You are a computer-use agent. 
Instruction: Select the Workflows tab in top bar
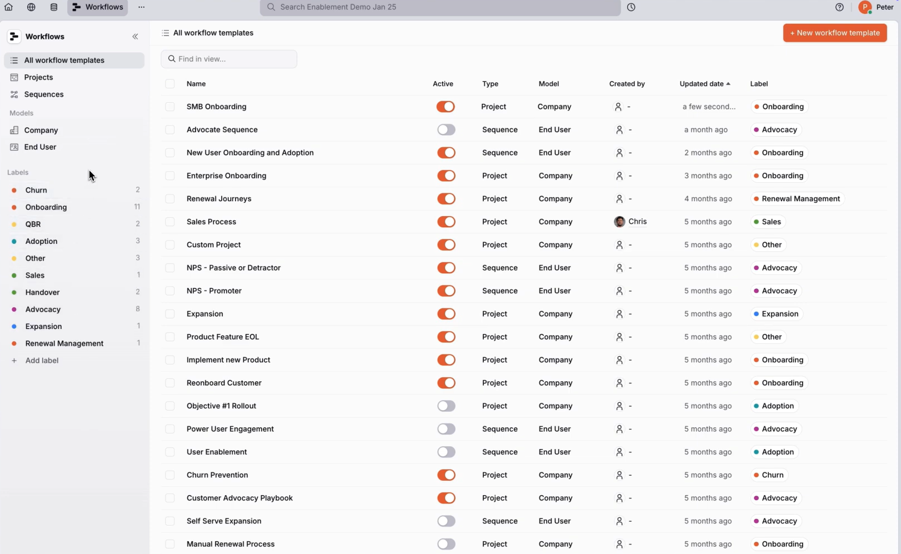tap(98, 7)
